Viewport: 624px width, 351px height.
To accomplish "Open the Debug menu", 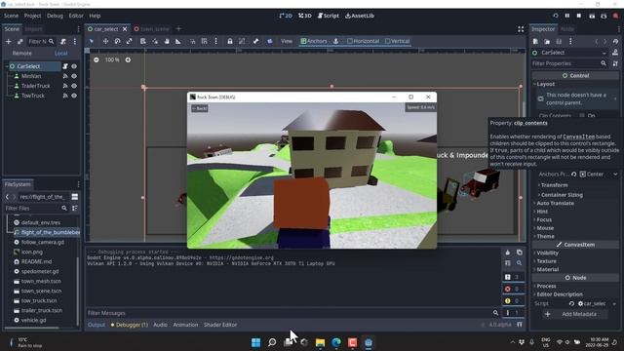I will 55,16.
